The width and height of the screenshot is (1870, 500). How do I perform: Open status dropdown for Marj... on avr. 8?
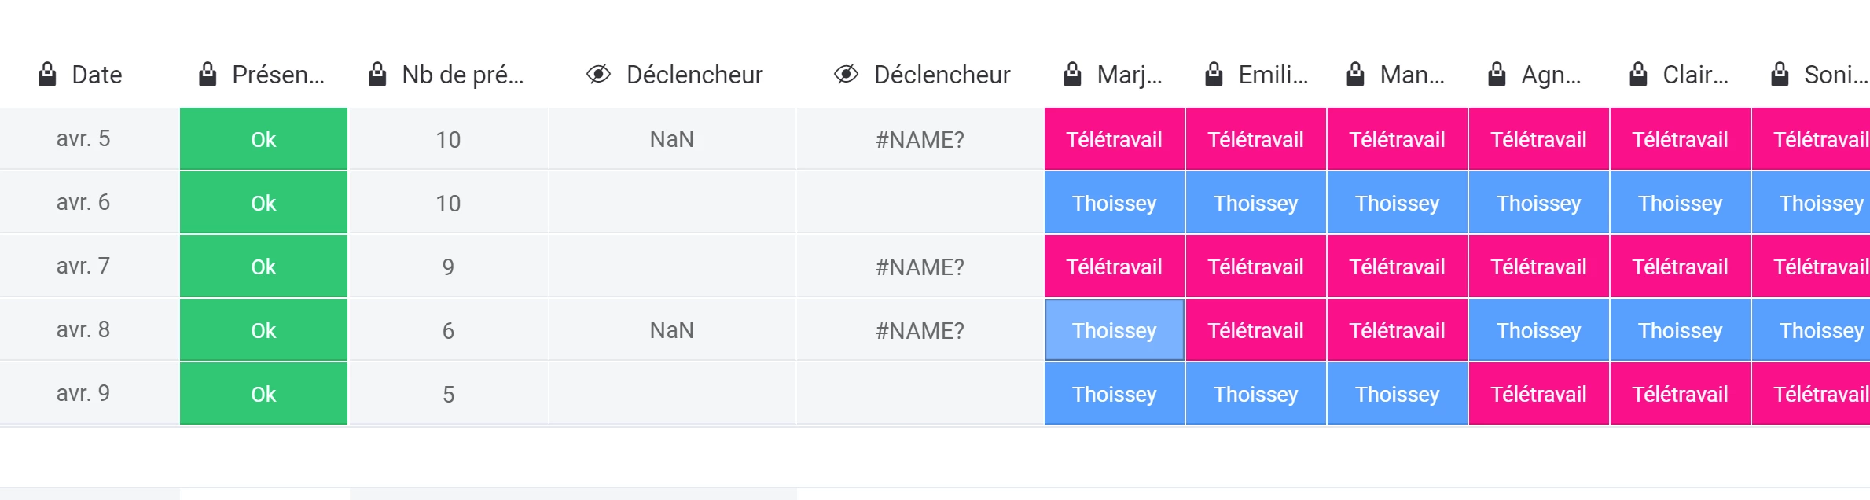pyautogui.click(x=1115, y=330)
